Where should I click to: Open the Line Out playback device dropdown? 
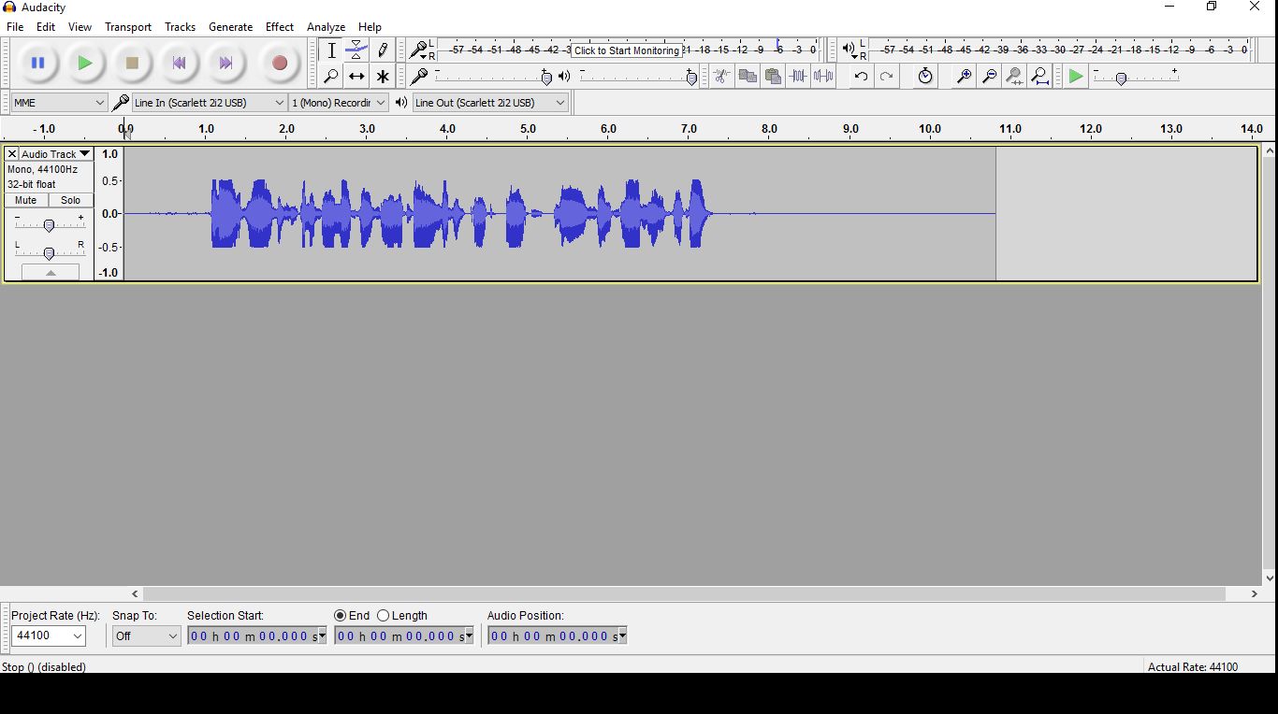point(490,103)
